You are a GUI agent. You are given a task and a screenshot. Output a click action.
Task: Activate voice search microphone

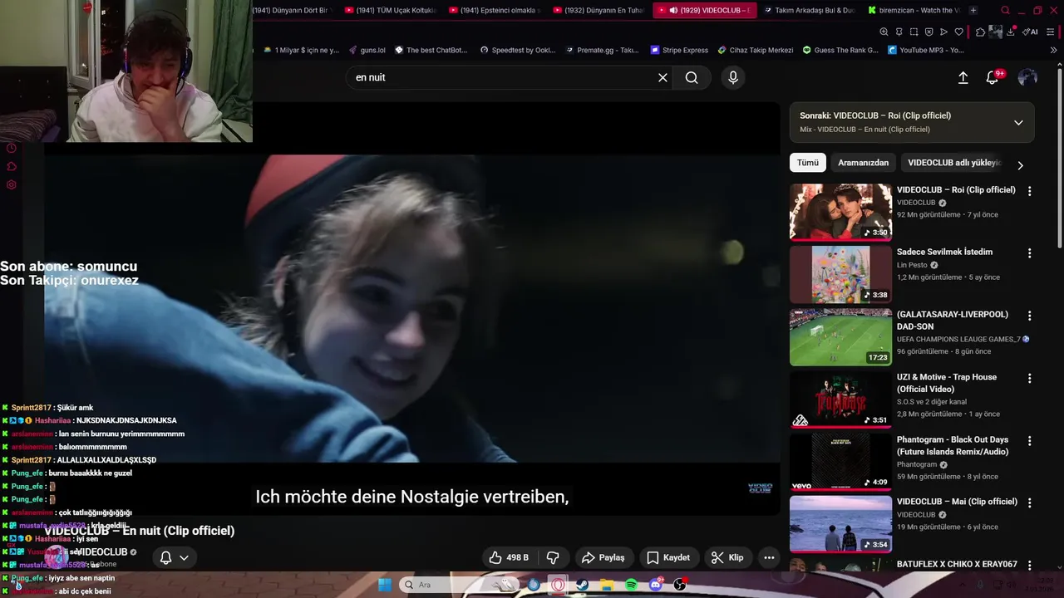tap(732, 77)
